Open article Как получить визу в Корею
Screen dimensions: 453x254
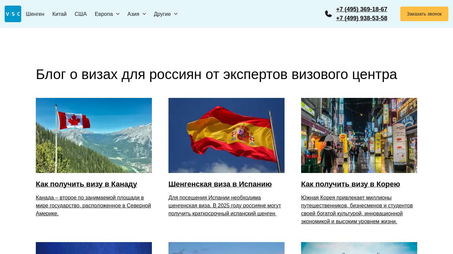351,184
